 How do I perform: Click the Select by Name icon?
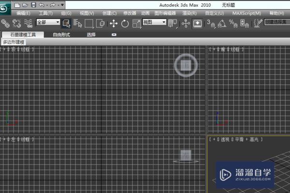(x=77, y=24)
